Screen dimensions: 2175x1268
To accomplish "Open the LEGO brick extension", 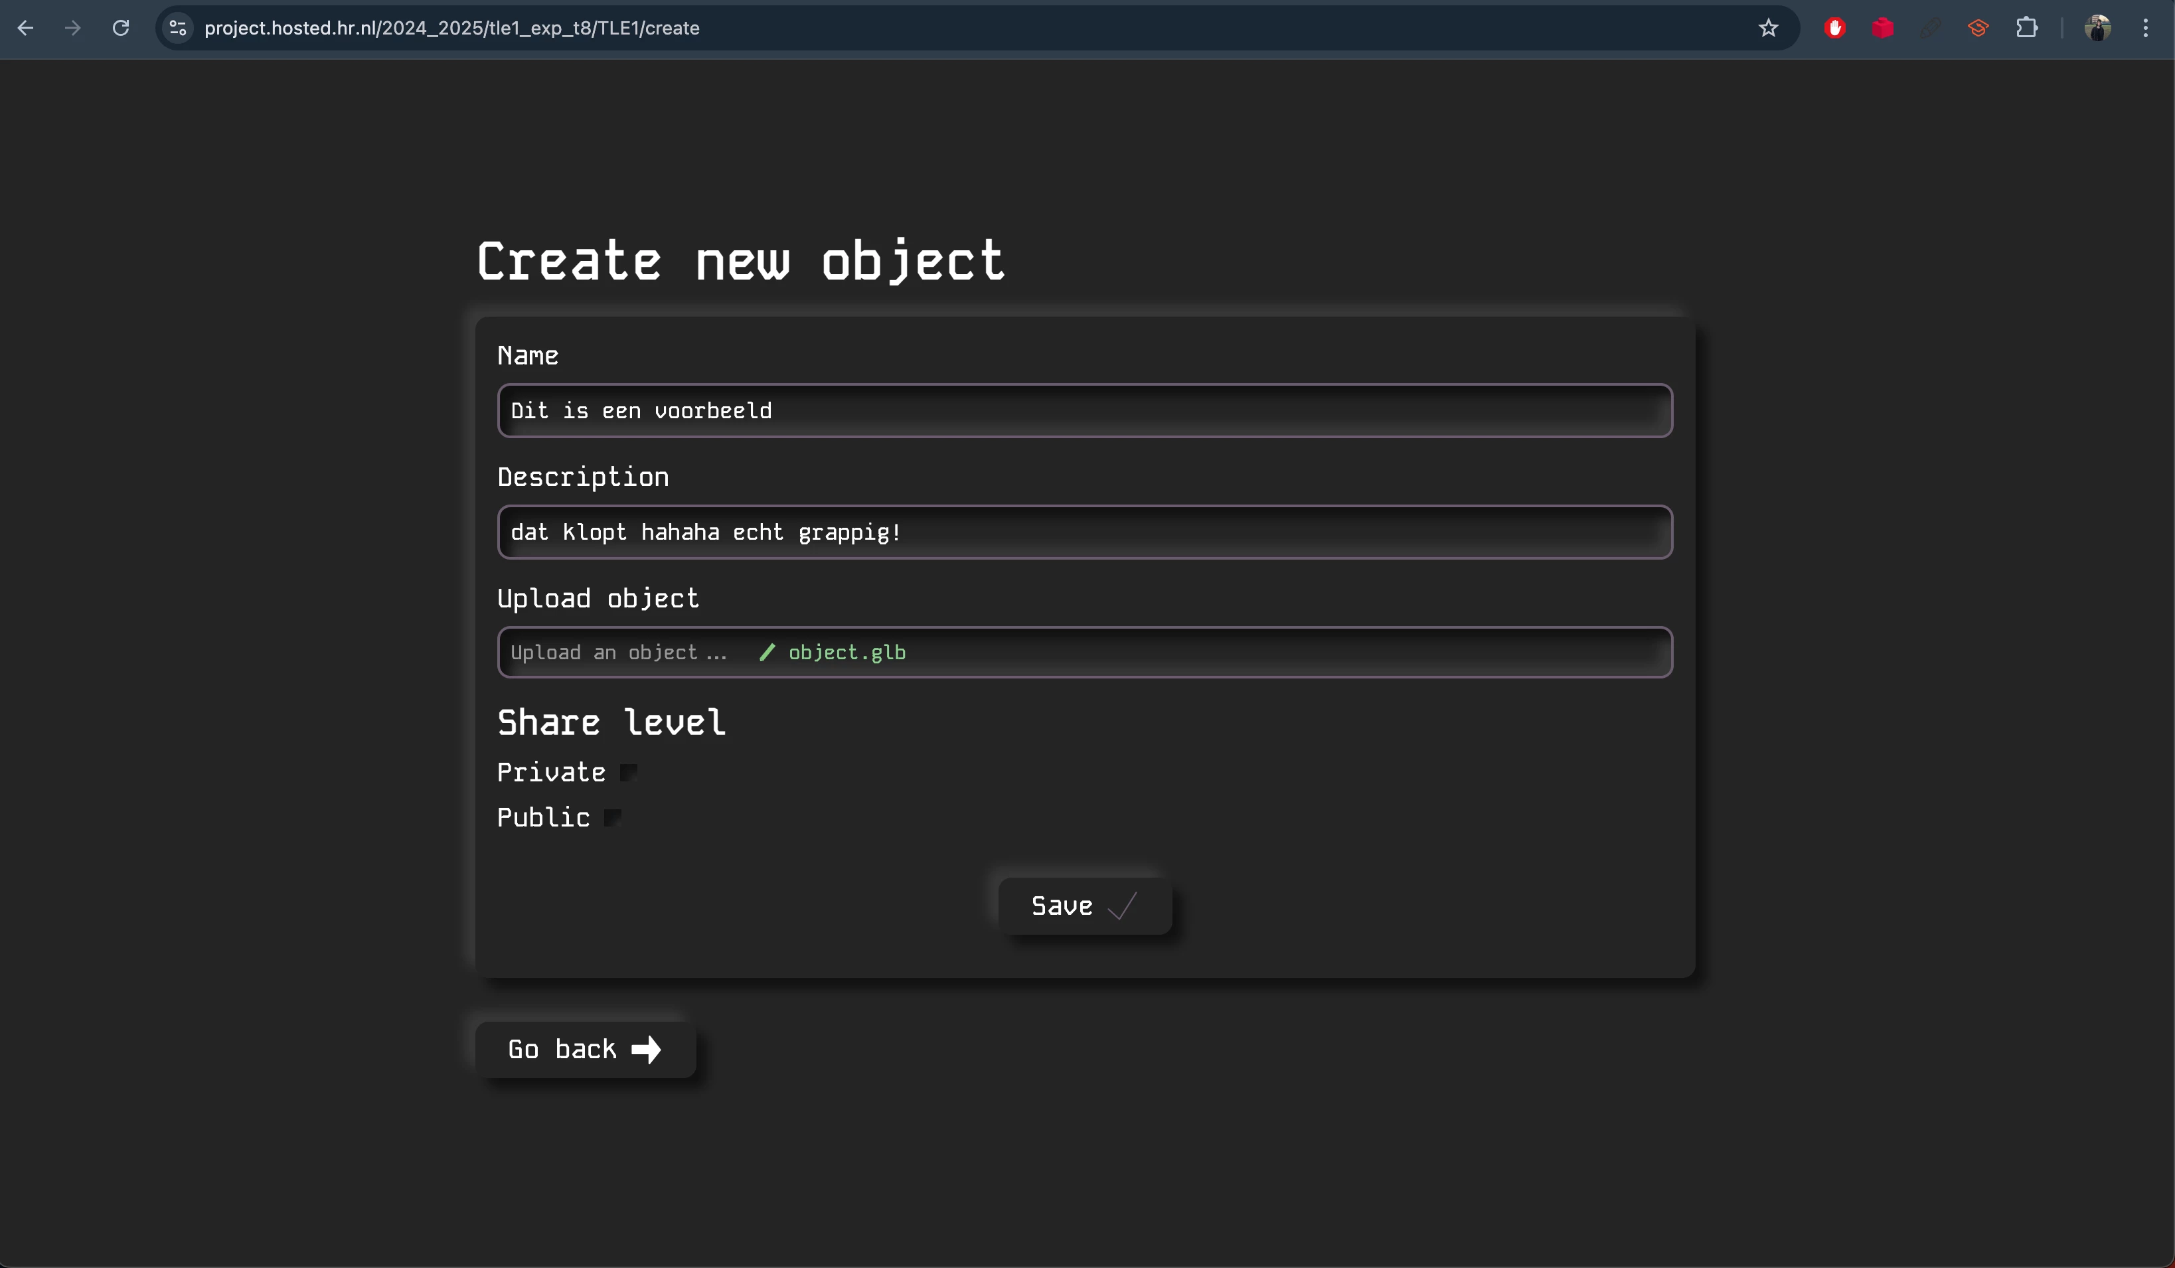I will pos(1884,28).
